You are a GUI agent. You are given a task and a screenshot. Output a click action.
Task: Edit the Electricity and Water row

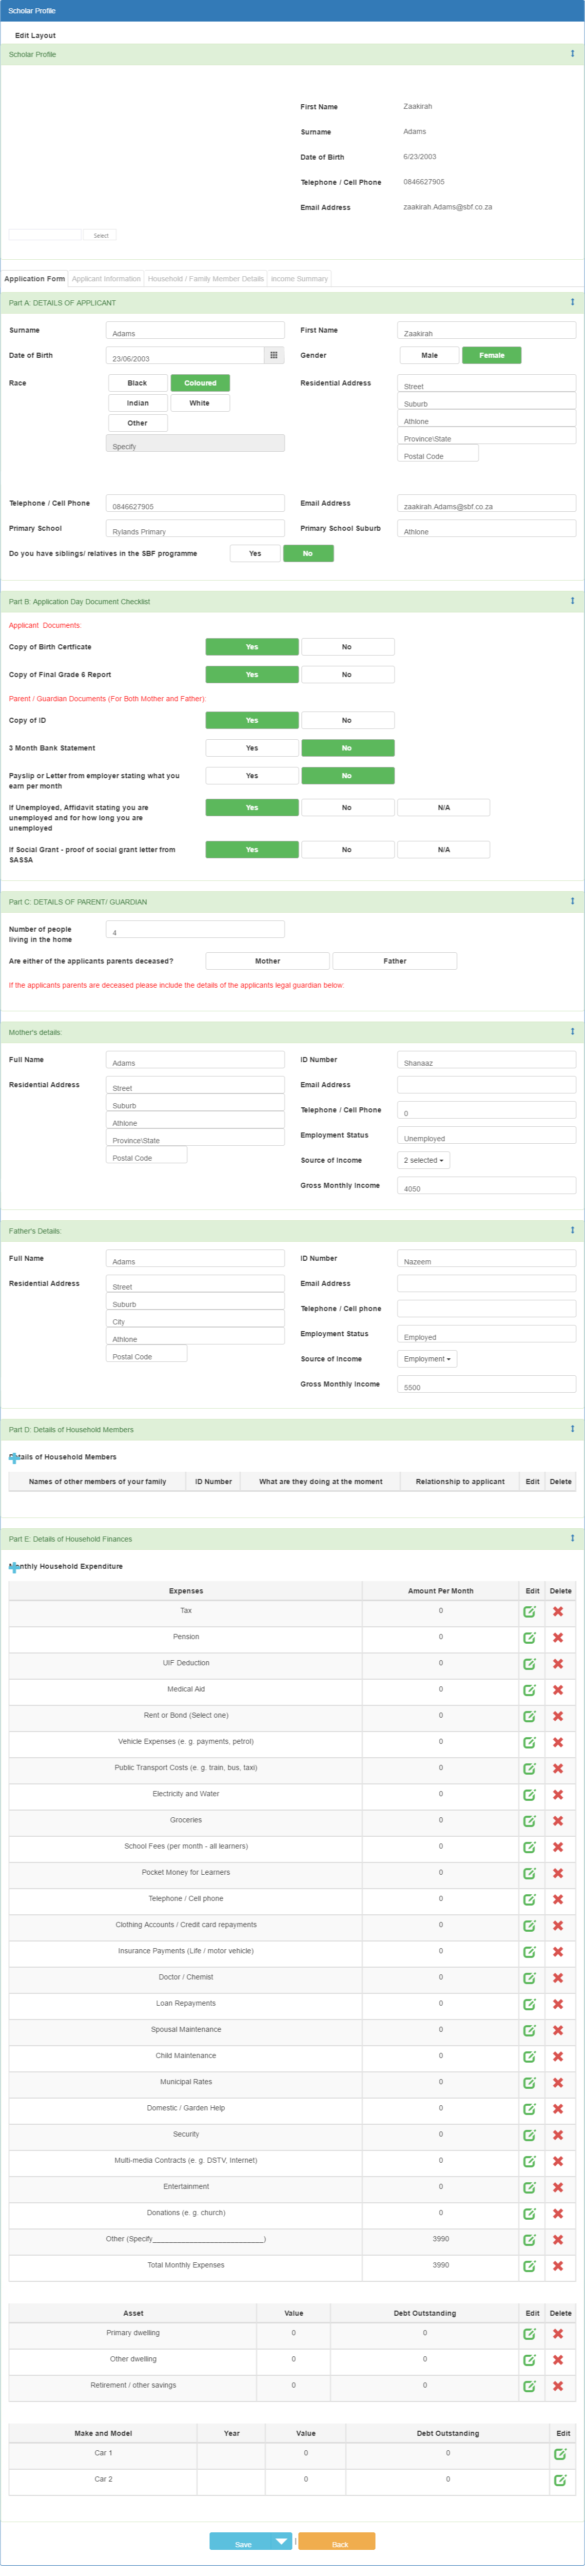(x=530, y=1795)
